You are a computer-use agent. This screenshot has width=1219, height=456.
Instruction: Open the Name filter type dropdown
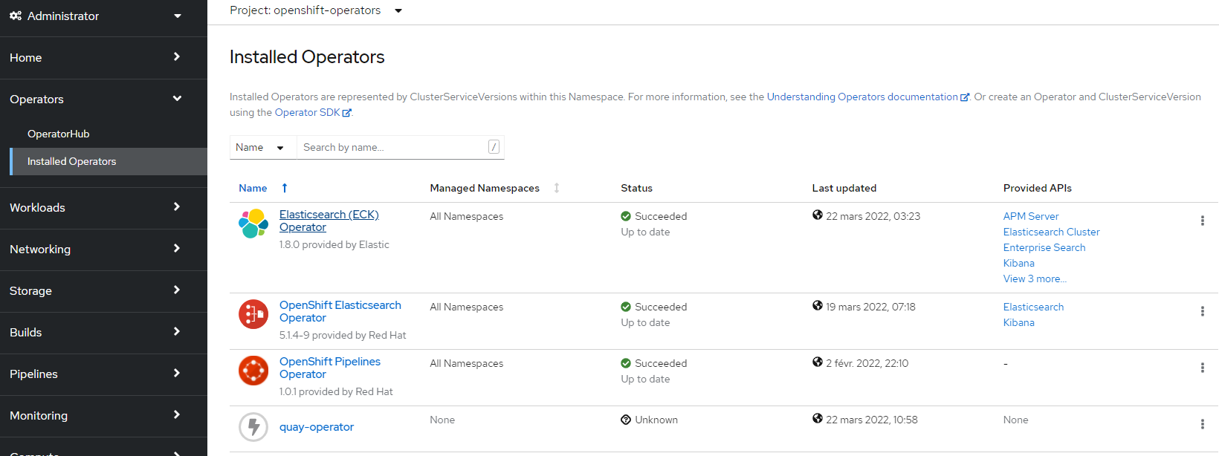tap(259, 148)
